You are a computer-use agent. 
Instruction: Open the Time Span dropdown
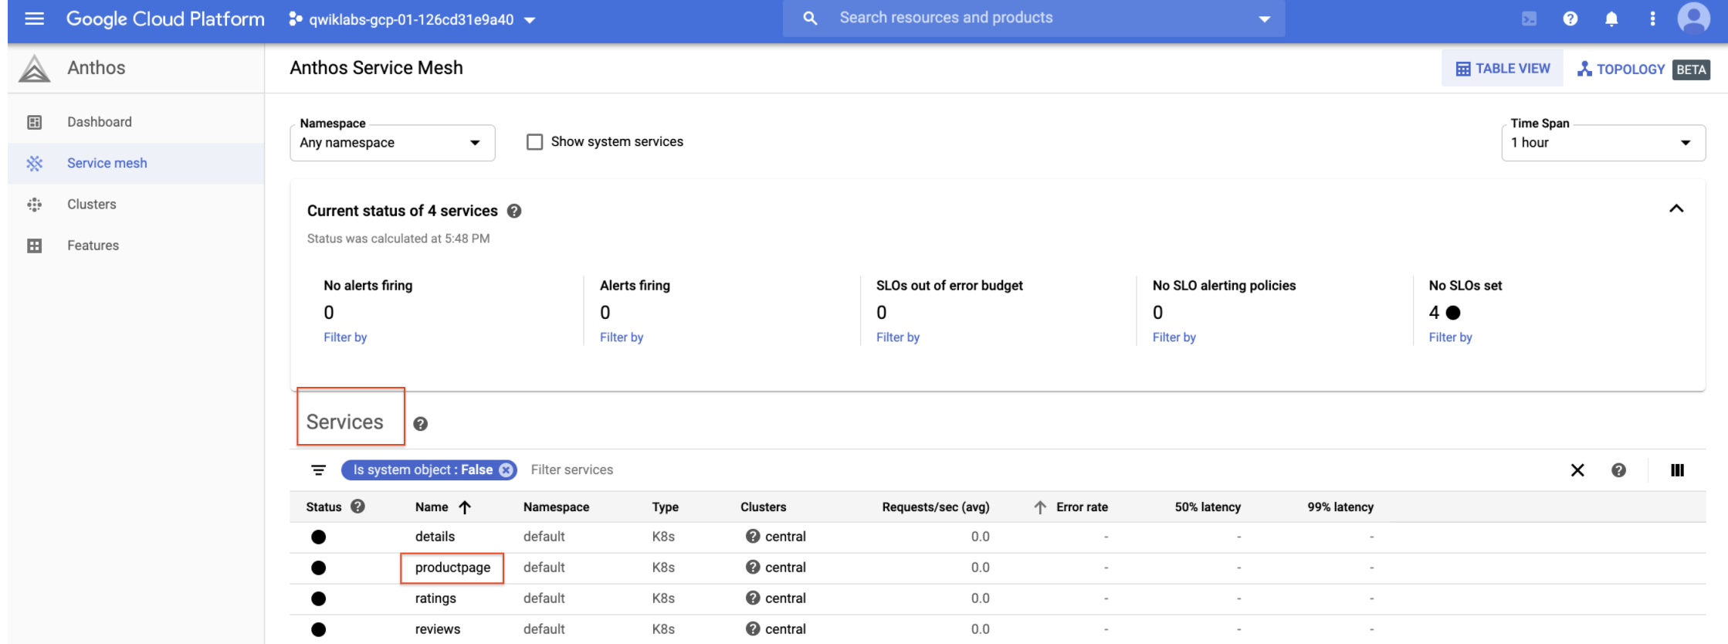1603,143
